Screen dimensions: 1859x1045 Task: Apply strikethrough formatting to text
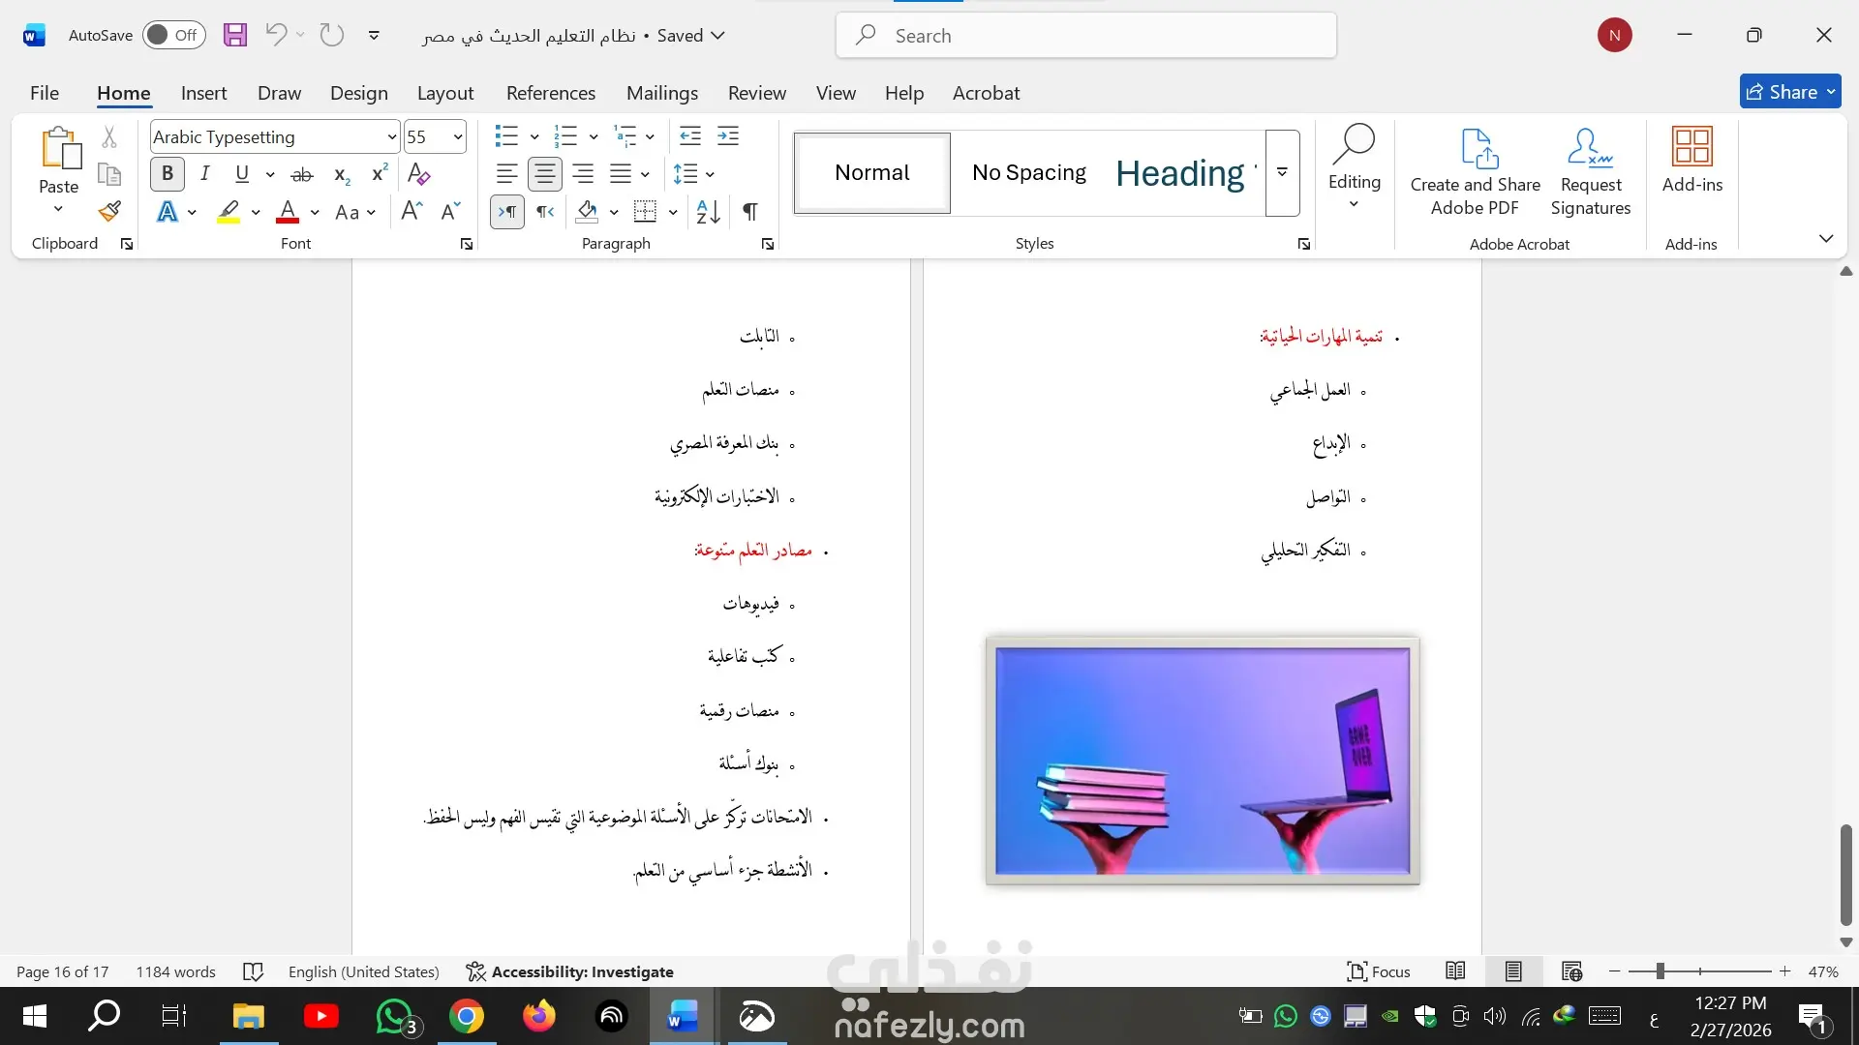[x=302, y=174]
